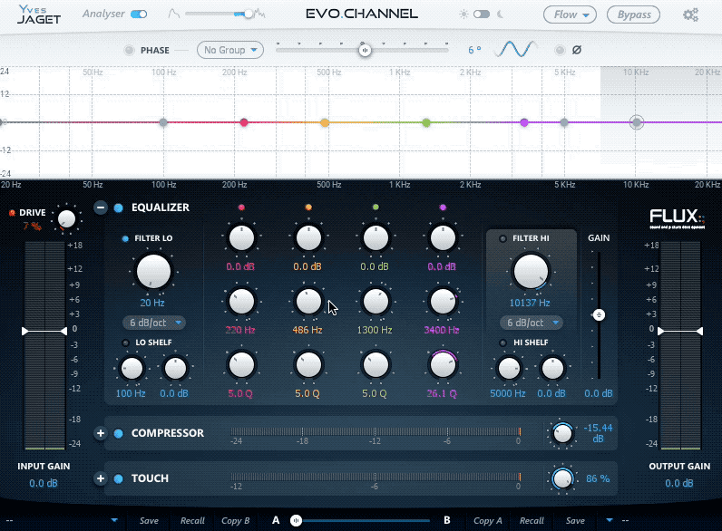The height and width of the screenshot is (531, 722).
Task: Save preset slot B
Action: tap(575, 520)
